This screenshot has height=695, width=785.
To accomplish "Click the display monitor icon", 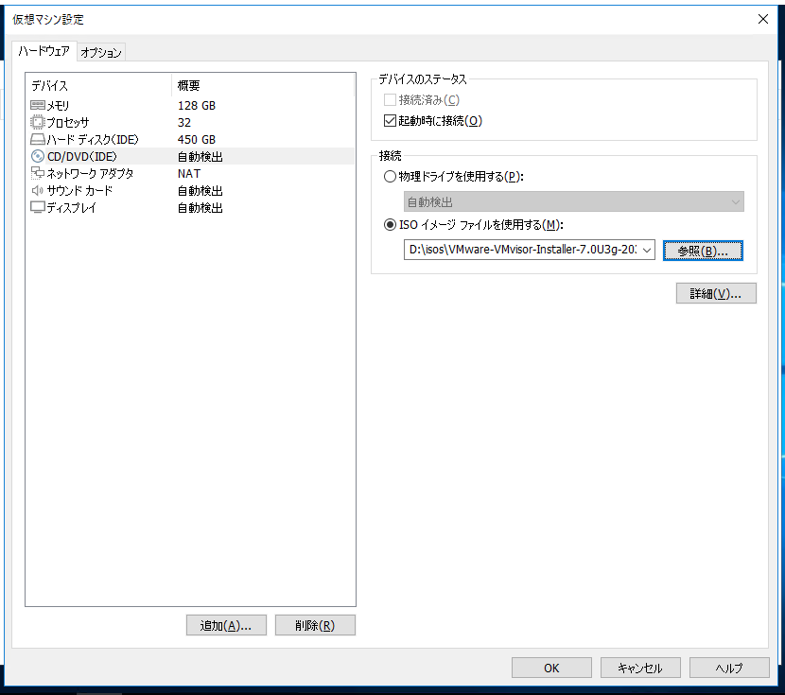I will coord(38,207).
